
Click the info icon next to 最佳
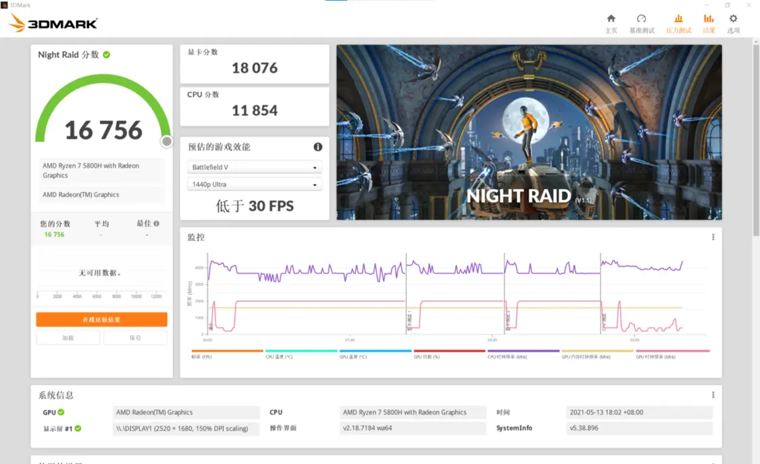157,224
